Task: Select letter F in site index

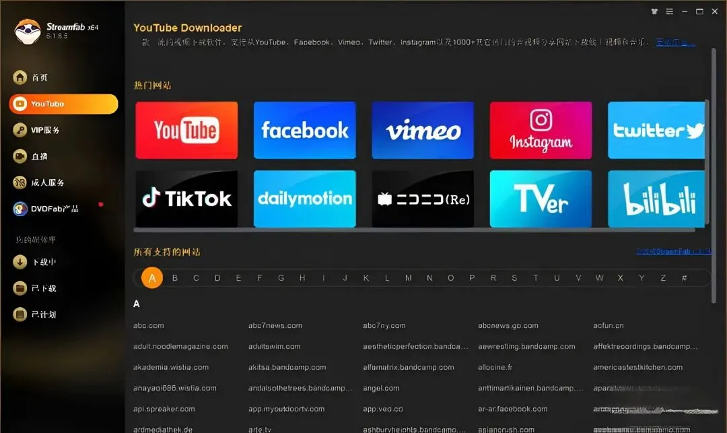Action: tap(260, 278)
